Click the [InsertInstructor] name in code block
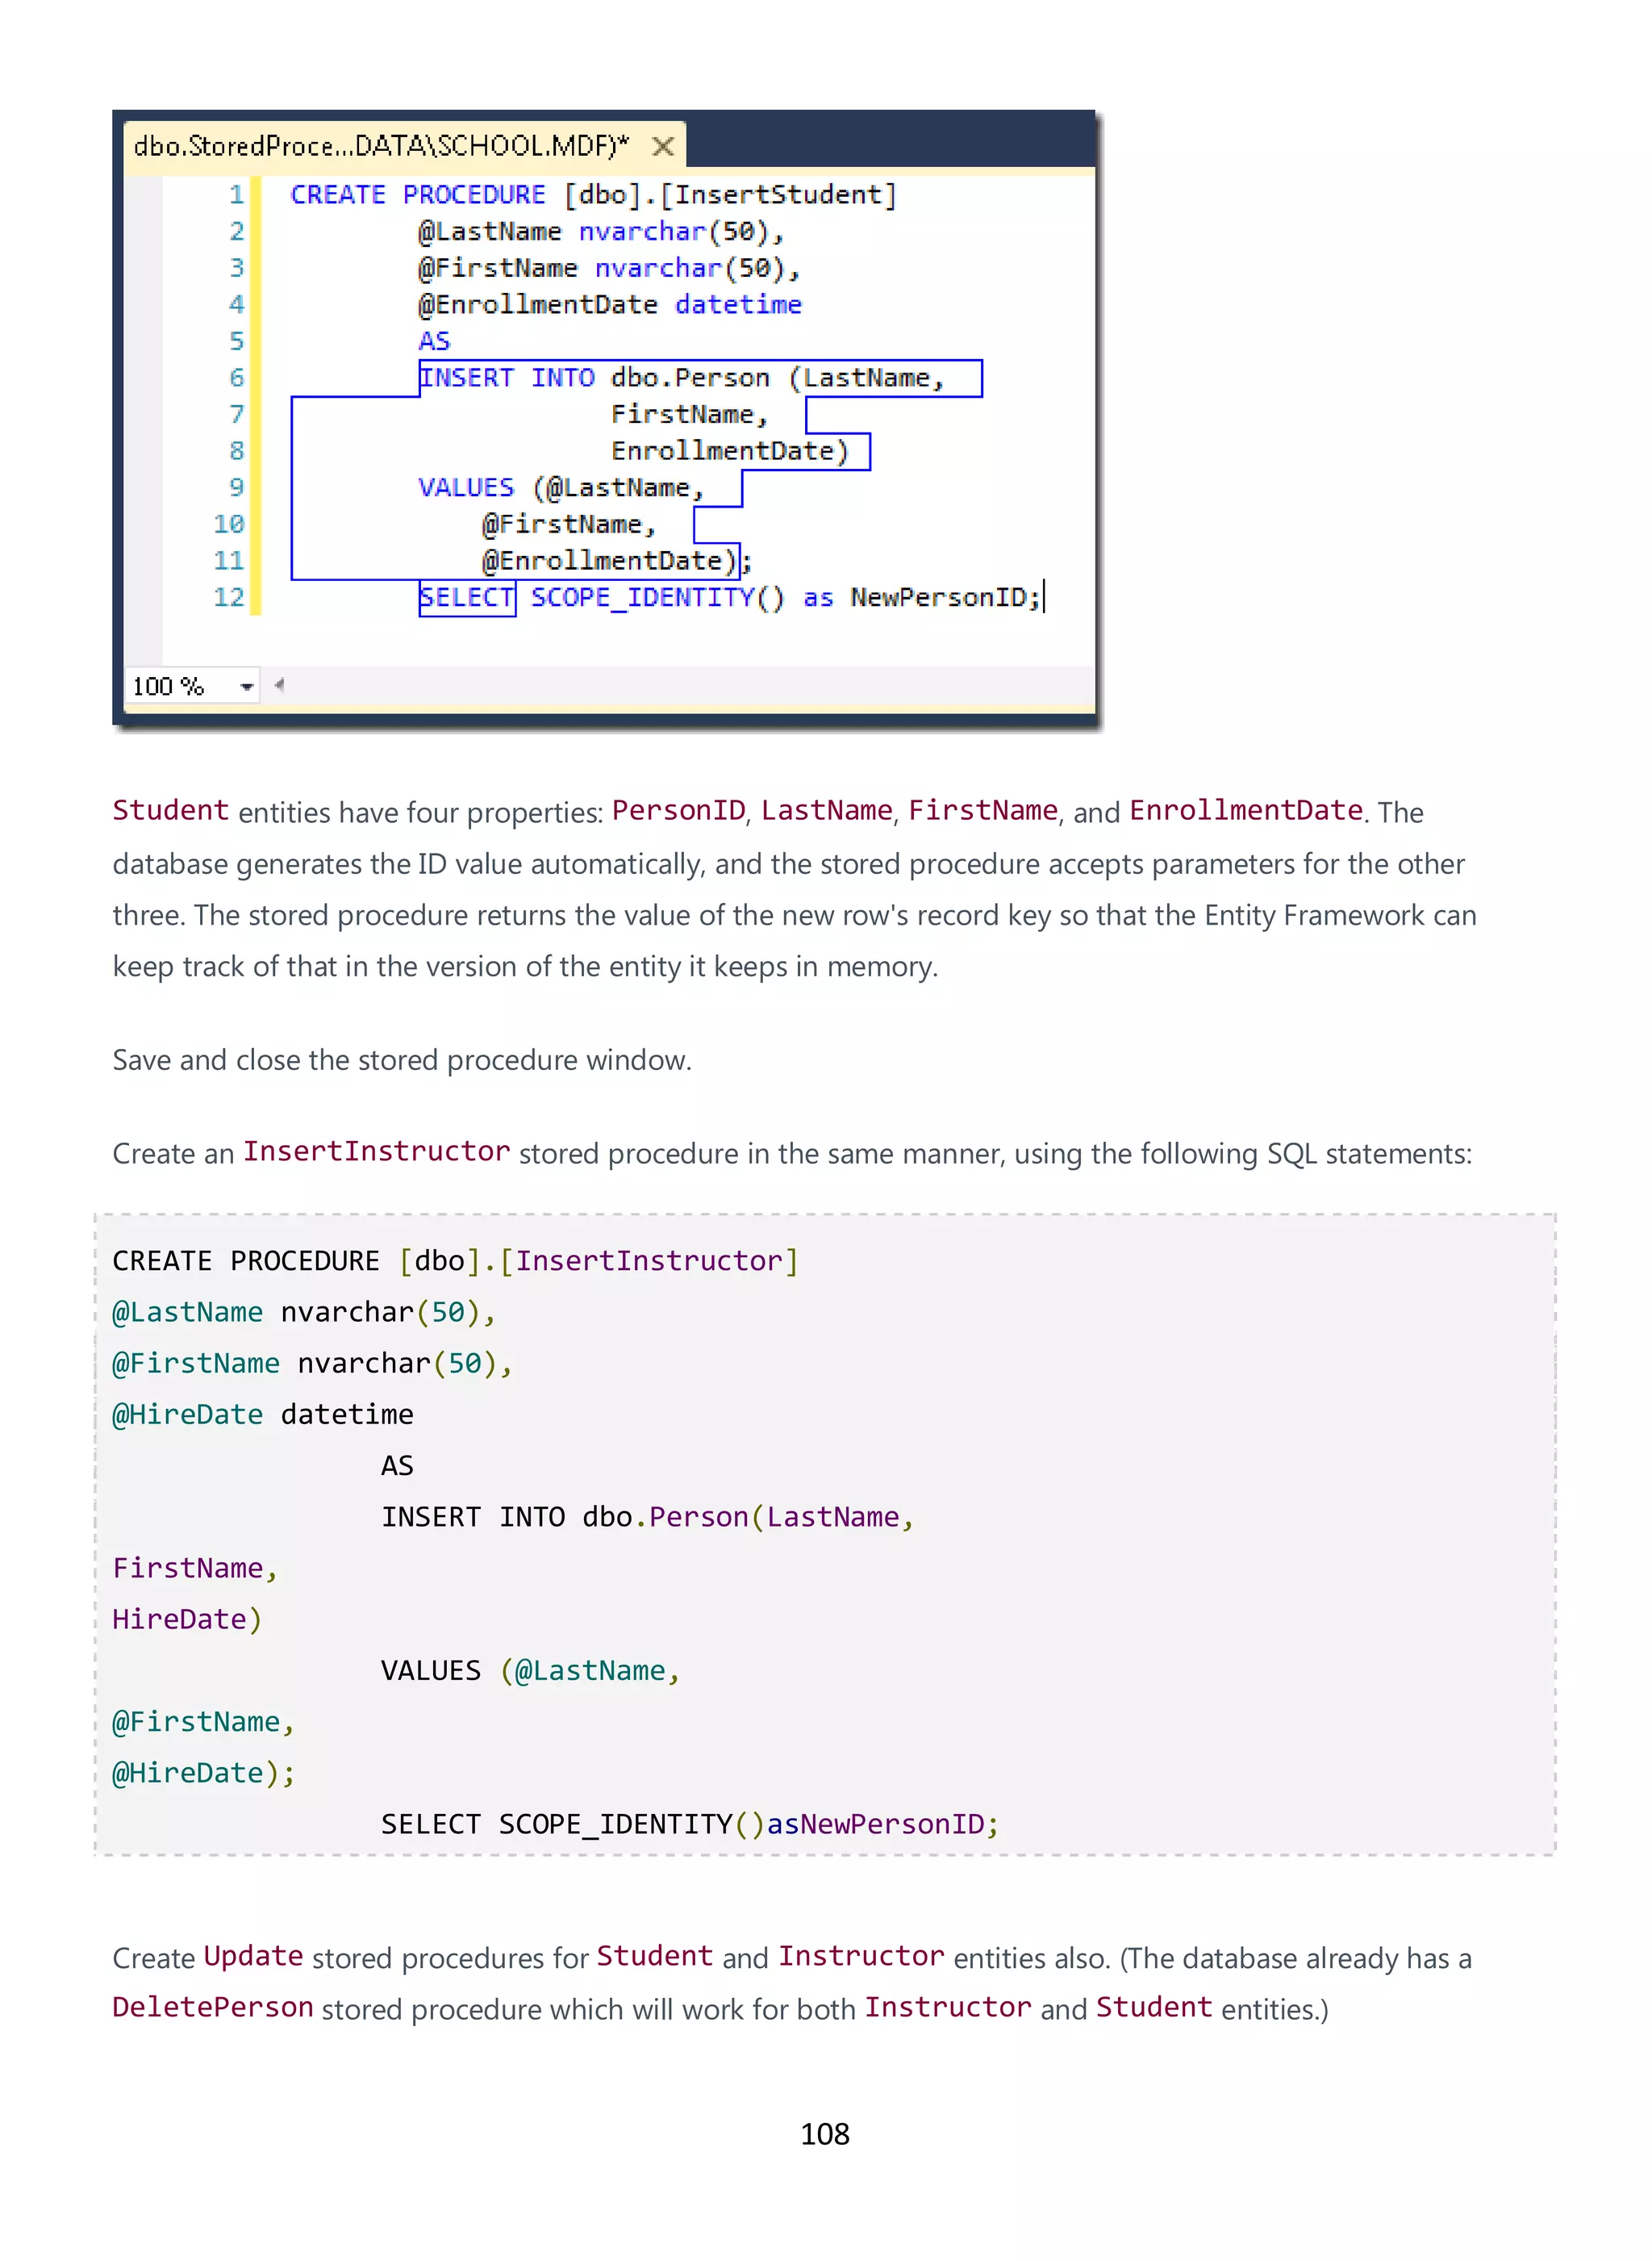 click(649, 1260)
